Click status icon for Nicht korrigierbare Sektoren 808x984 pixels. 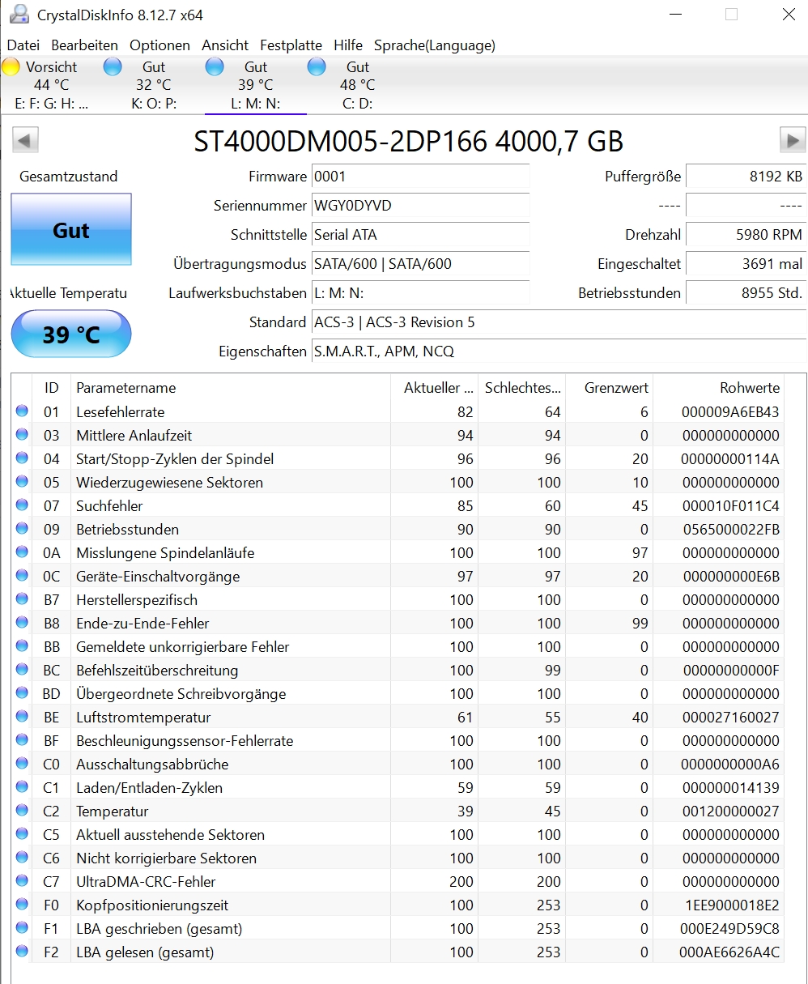[22, 858]
